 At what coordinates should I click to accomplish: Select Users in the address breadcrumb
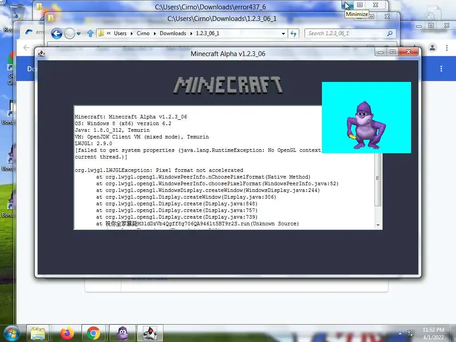point(120,33)
